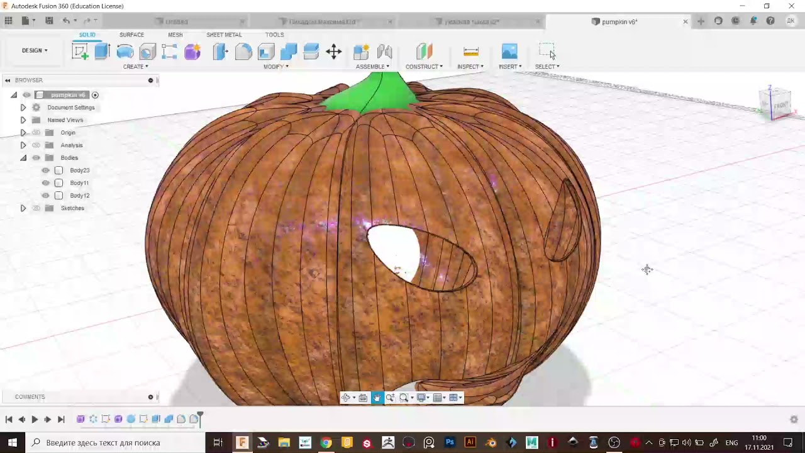805x453 pixels.
Task: Jump to the timeline beginning
Action: coord(9,419)
